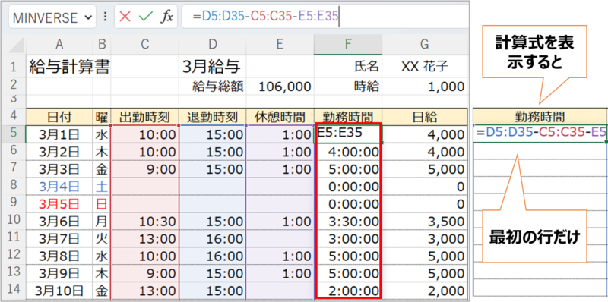Click the 土 weekday cell

click(x=102, y=187)
